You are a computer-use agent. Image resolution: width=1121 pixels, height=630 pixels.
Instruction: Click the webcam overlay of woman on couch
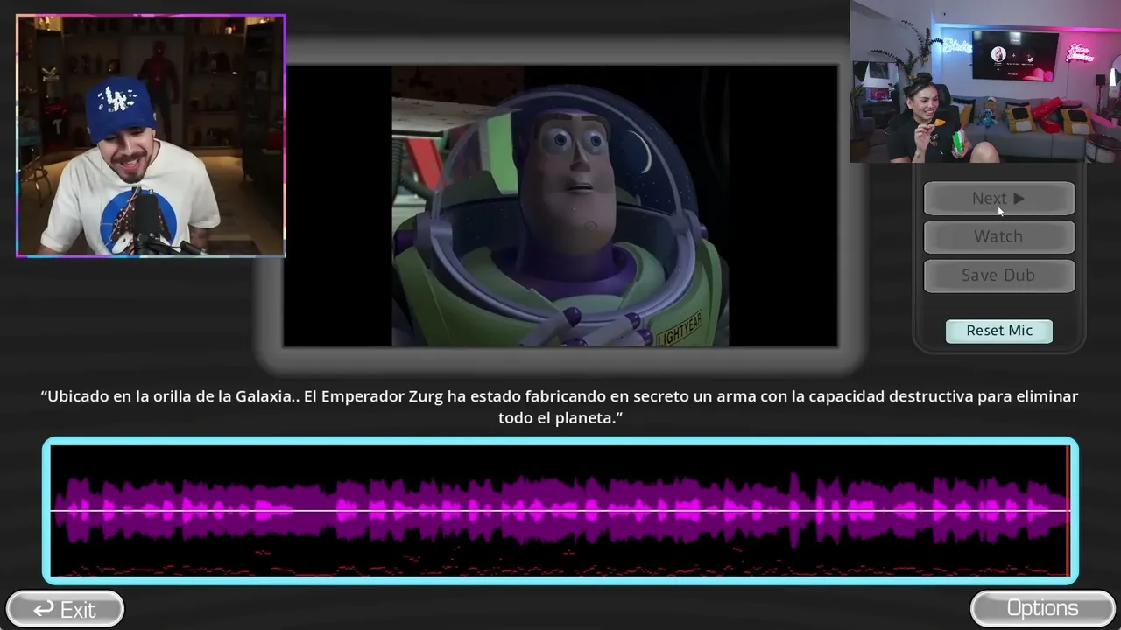(x=985, y=81)
